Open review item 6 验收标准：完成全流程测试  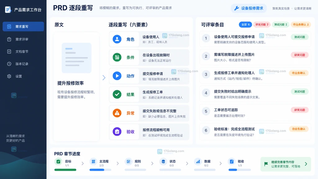tap(255, 131)
